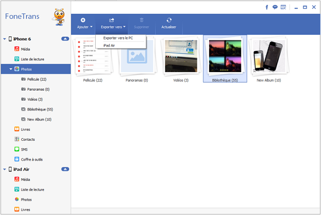
Task: Click the iPad Air Média music icon
Action: pyautogui.click(x=17, y=179)
